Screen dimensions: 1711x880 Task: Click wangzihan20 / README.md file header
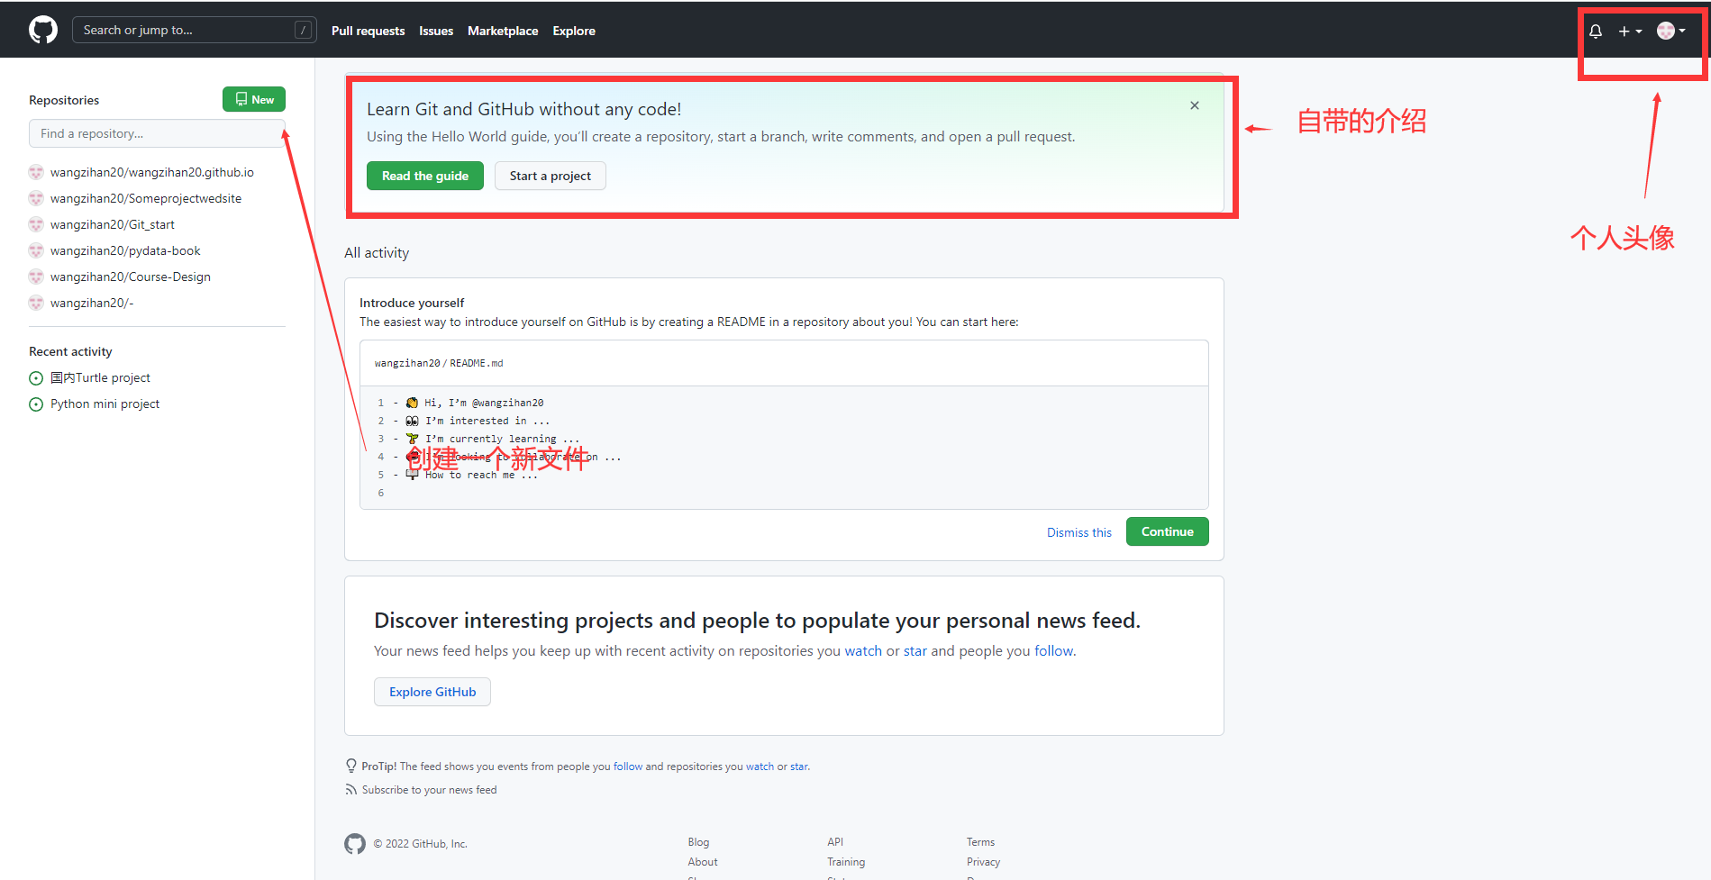click(439, 363)
